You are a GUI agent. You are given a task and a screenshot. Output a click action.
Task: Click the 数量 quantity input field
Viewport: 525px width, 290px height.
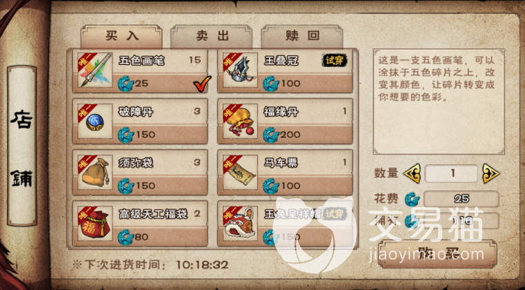pos(451,173)
